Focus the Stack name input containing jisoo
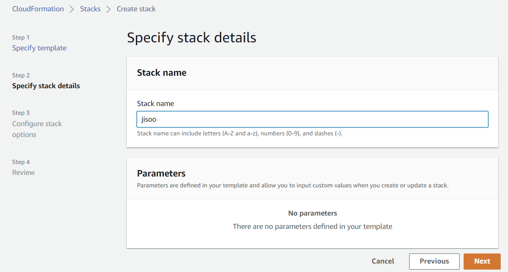The width and height of the screenshot is (508, 272). pos(312,119)
